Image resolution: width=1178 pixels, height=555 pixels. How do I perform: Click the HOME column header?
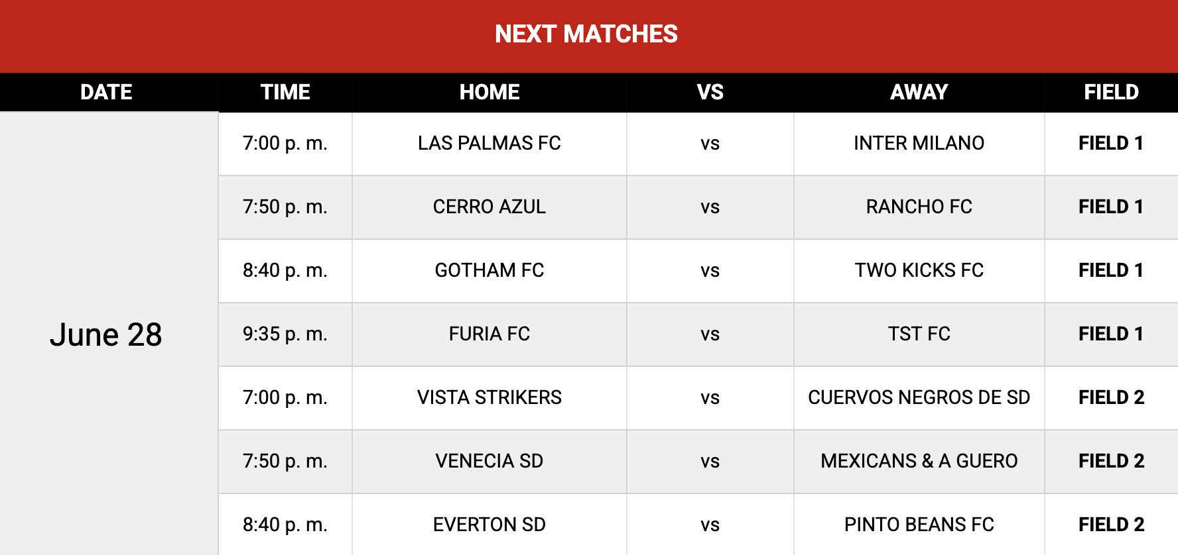click(x=490, y=92)
